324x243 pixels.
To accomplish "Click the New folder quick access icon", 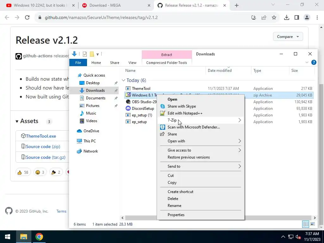I will [92, 54].
